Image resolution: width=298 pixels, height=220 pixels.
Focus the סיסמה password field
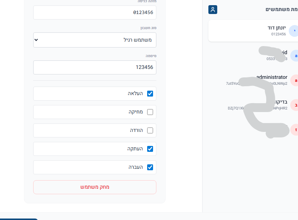(95, 67)
